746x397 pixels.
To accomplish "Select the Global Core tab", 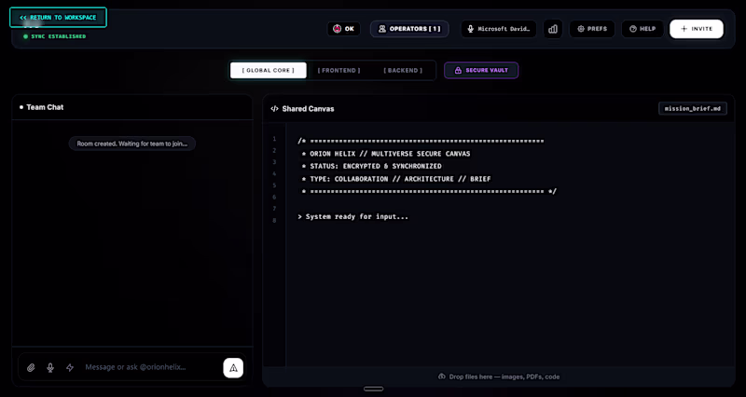I will coord(269,71).
